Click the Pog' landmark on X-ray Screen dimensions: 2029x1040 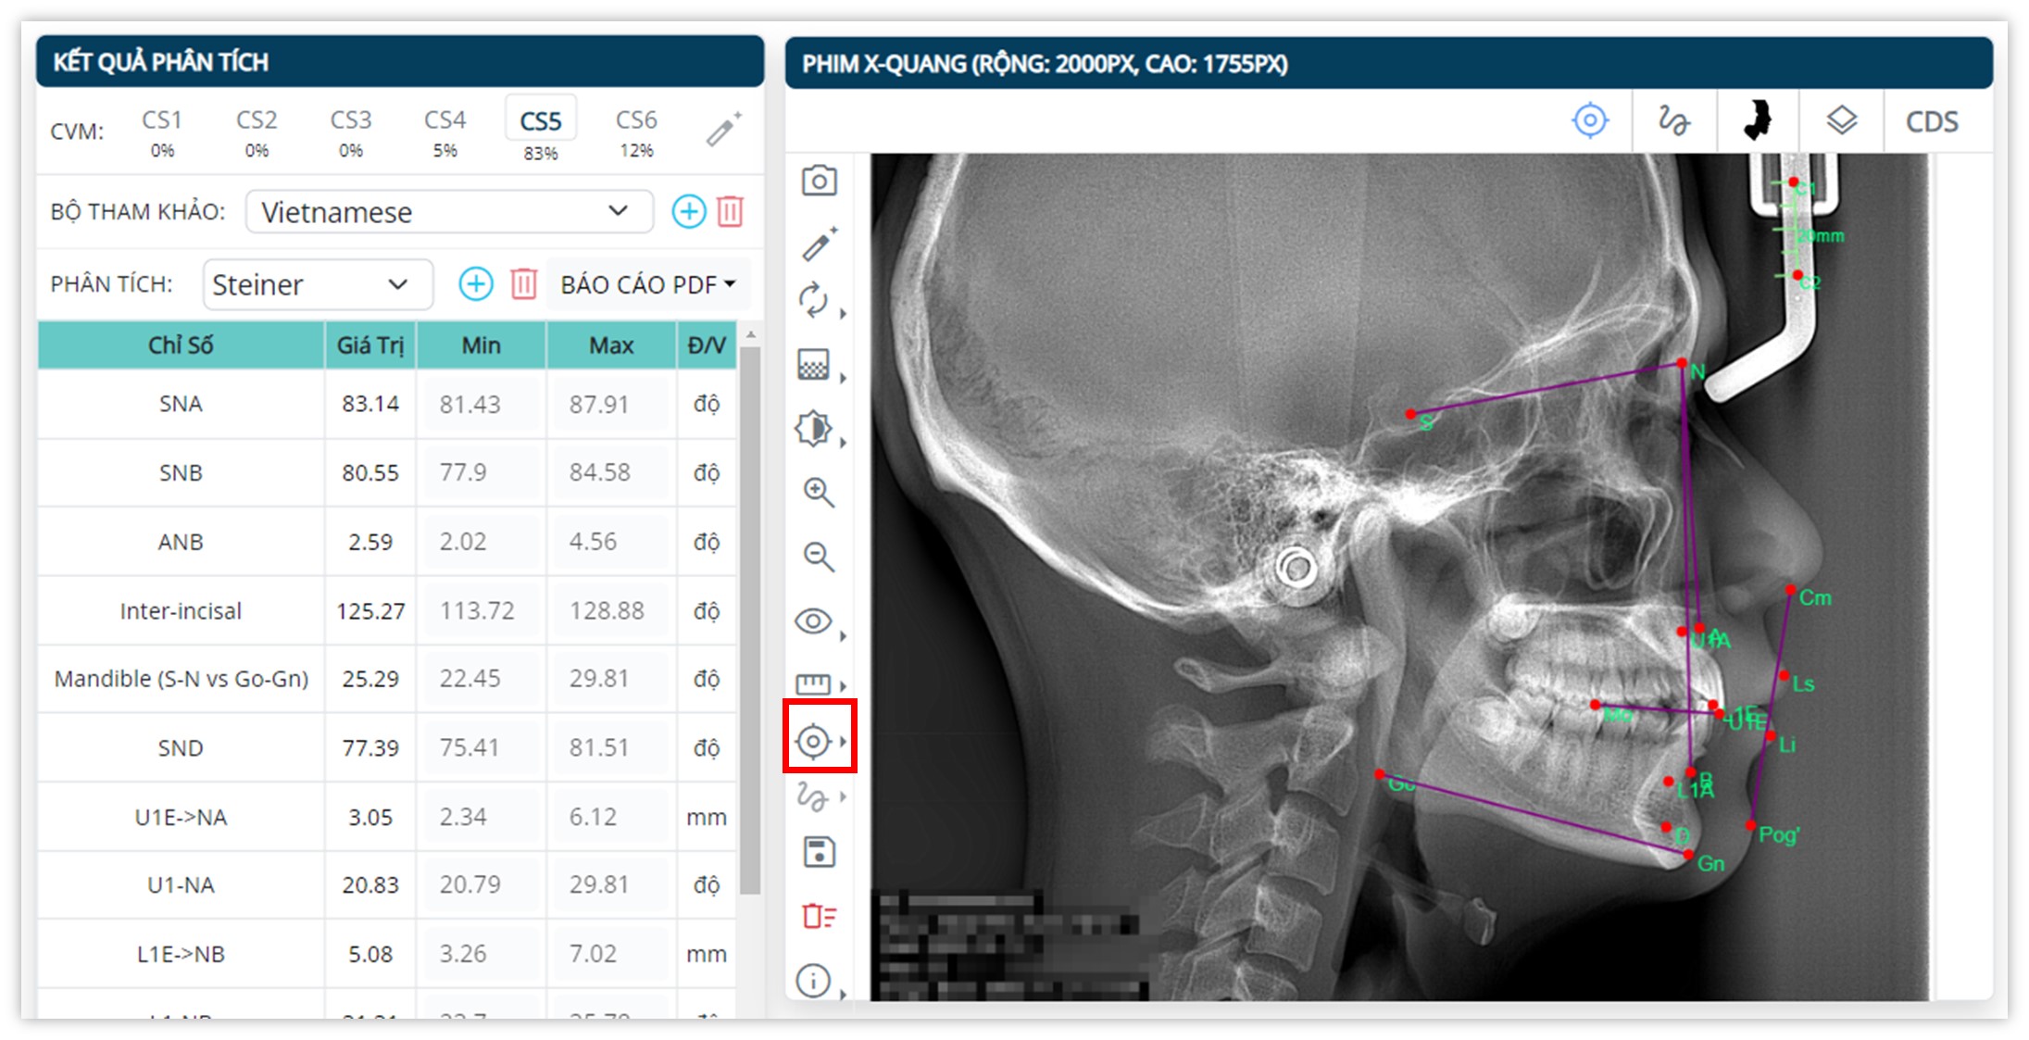pyautogui.click(x=1750, y=825)
